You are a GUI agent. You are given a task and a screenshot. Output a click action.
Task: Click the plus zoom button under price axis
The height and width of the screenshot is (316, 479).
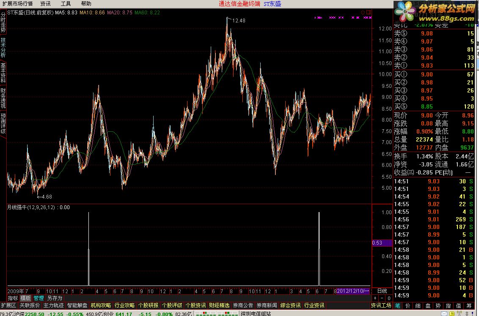point(375,298)
